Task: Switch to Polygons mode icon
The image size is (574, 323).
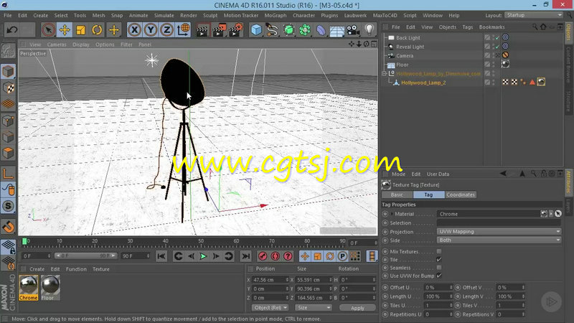Action: click(x=8, y=153)
